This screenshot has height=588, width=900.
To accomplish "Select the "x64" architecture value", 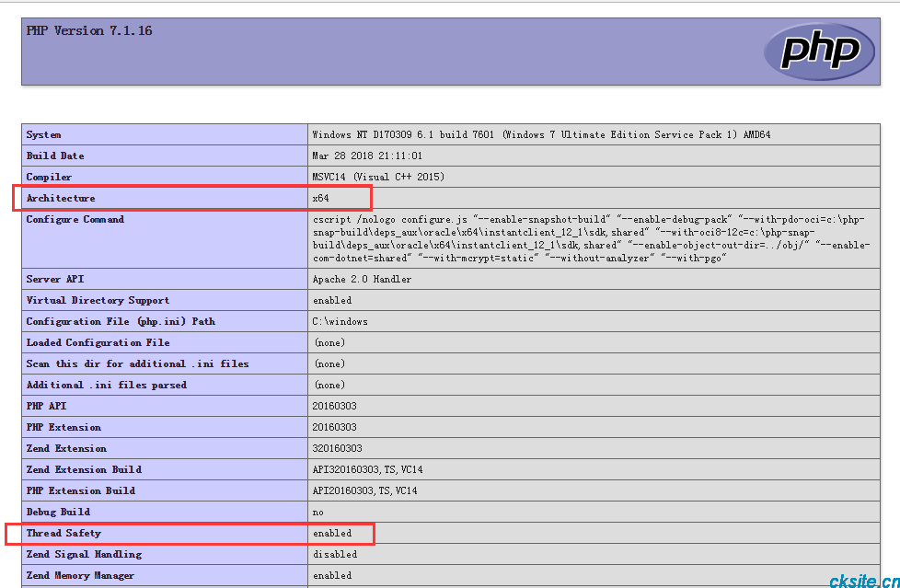I will 321,199.
